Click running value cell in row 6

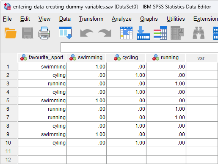pos(166,109)
